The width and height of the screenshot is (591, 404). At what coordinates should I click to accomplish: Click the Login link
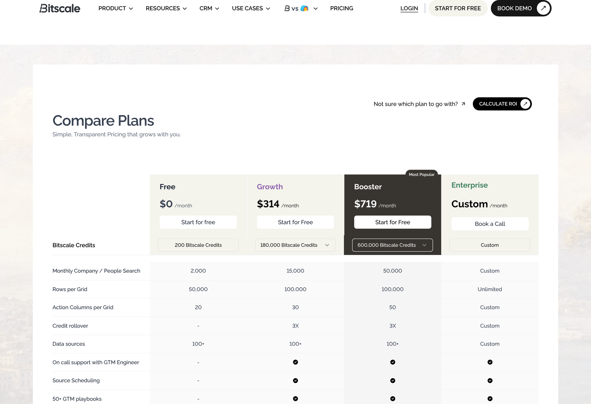(x=409, y=8)
